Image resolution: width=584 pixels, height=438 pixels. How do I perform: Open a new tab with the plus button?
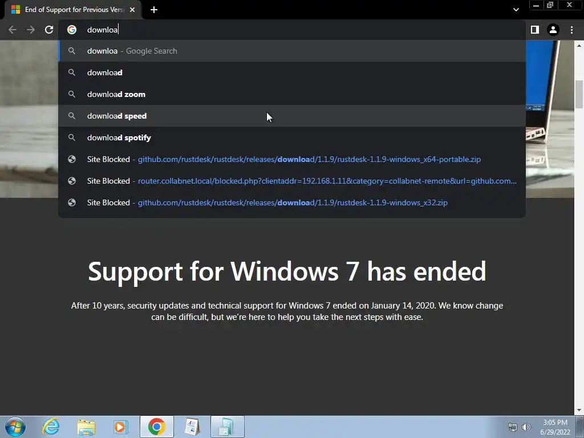tap(154, 10)
